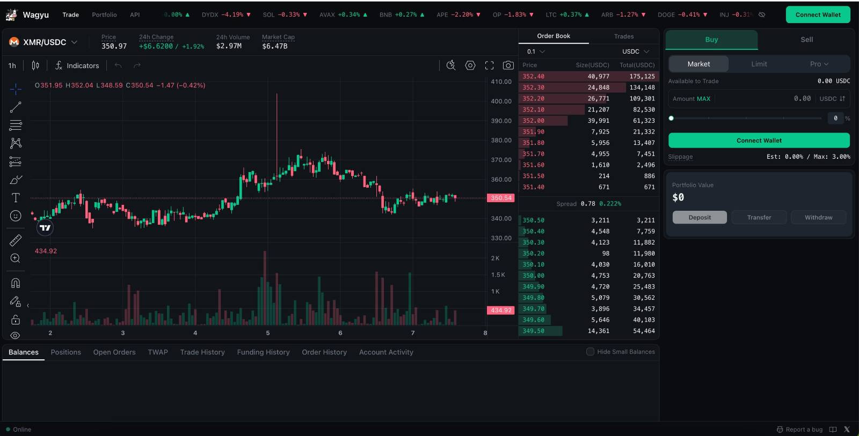Image resolution: width=859 pixels, height=436 pixels.
Task: Click the amount percentage slider handle
Action: (671, 119)
